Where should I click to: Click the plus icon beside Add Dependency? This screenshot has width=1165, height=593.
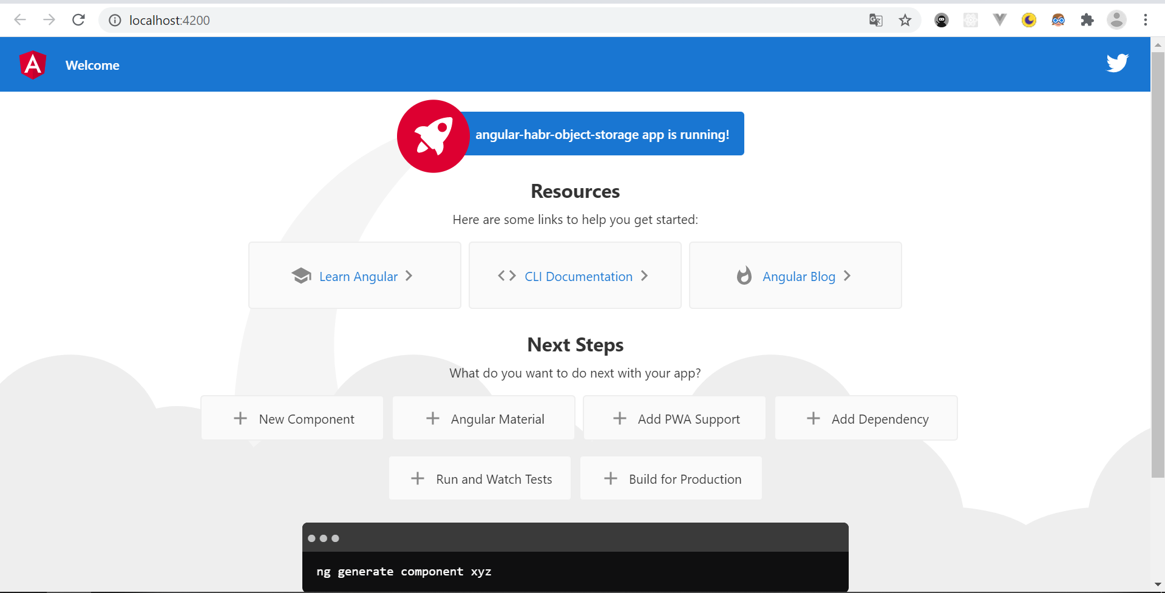pyautogui.click(x=813, y=418)
